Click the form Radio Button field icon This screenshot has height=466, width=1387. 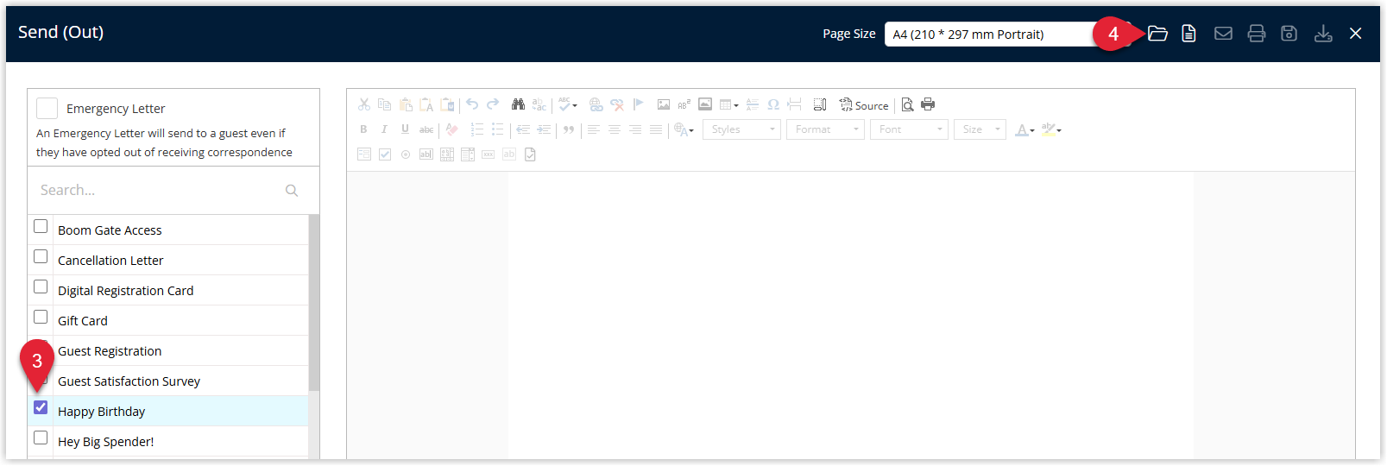click(x=406, y=154)
